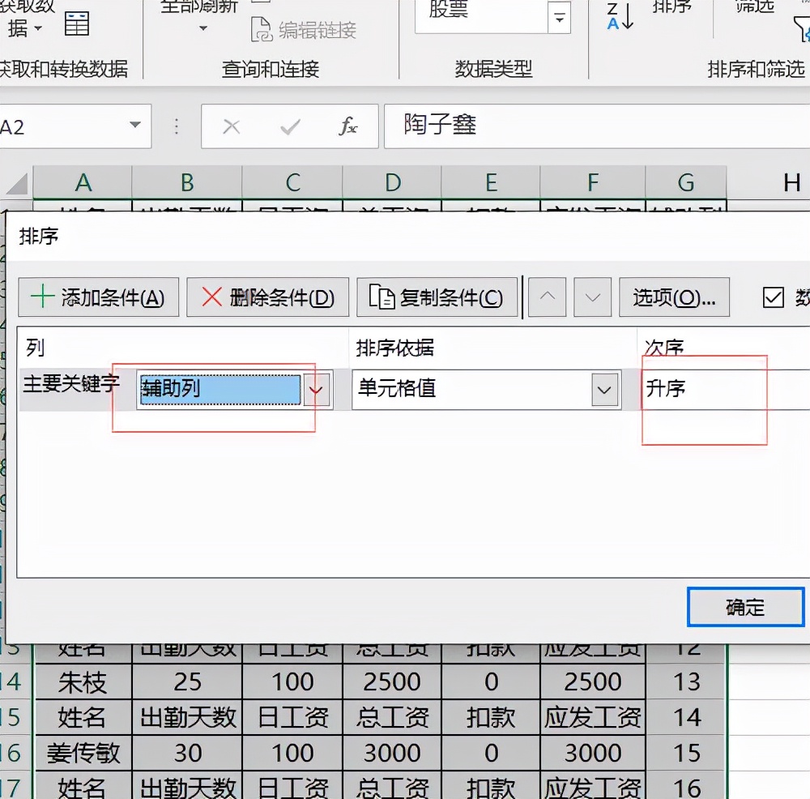The image size is (810, 799).
Task: Select row 16 header
Action: coord(15,753)
